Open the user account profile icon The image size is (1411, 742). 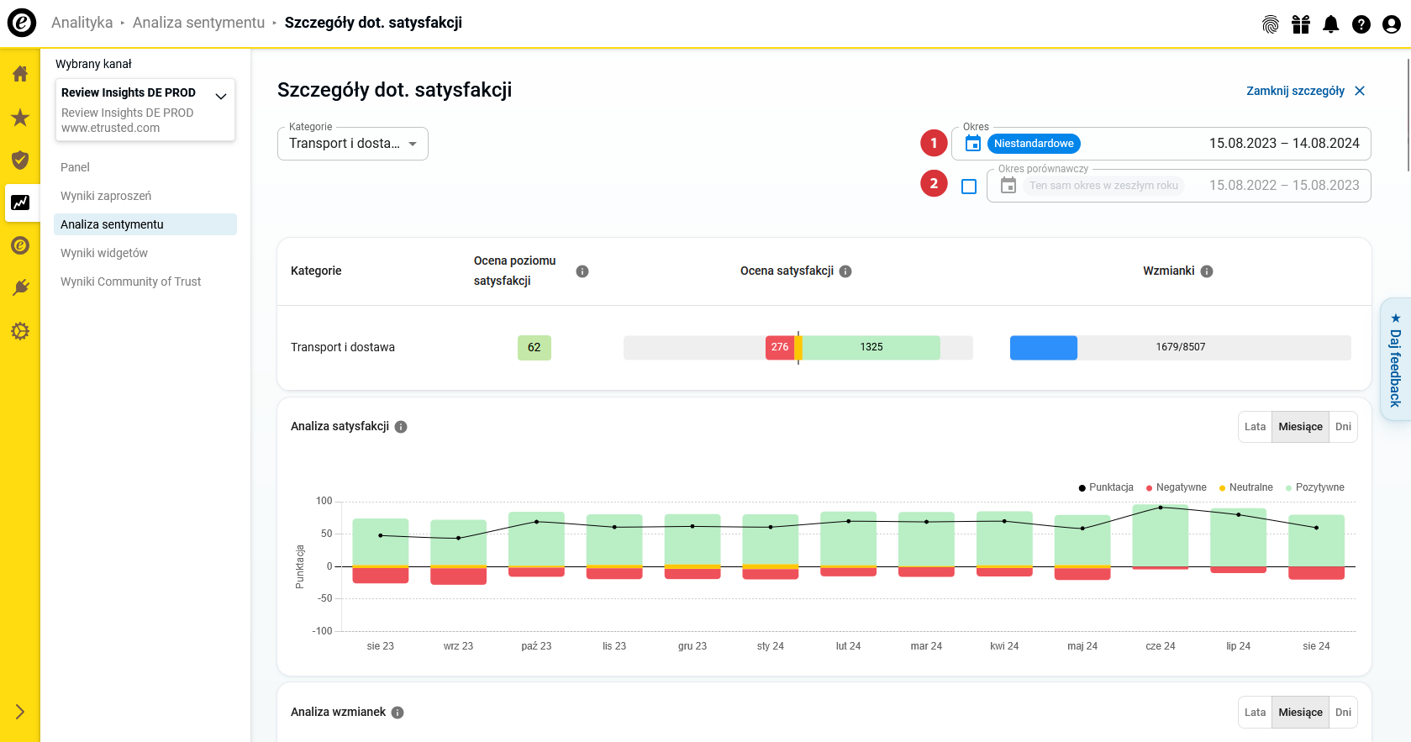tap(1391, 24)
